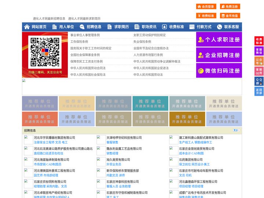Open the QQ群 sidebar icon
The width and height of the screenshot is (264, 198).
pyautogui.click(x=259, y=81)
